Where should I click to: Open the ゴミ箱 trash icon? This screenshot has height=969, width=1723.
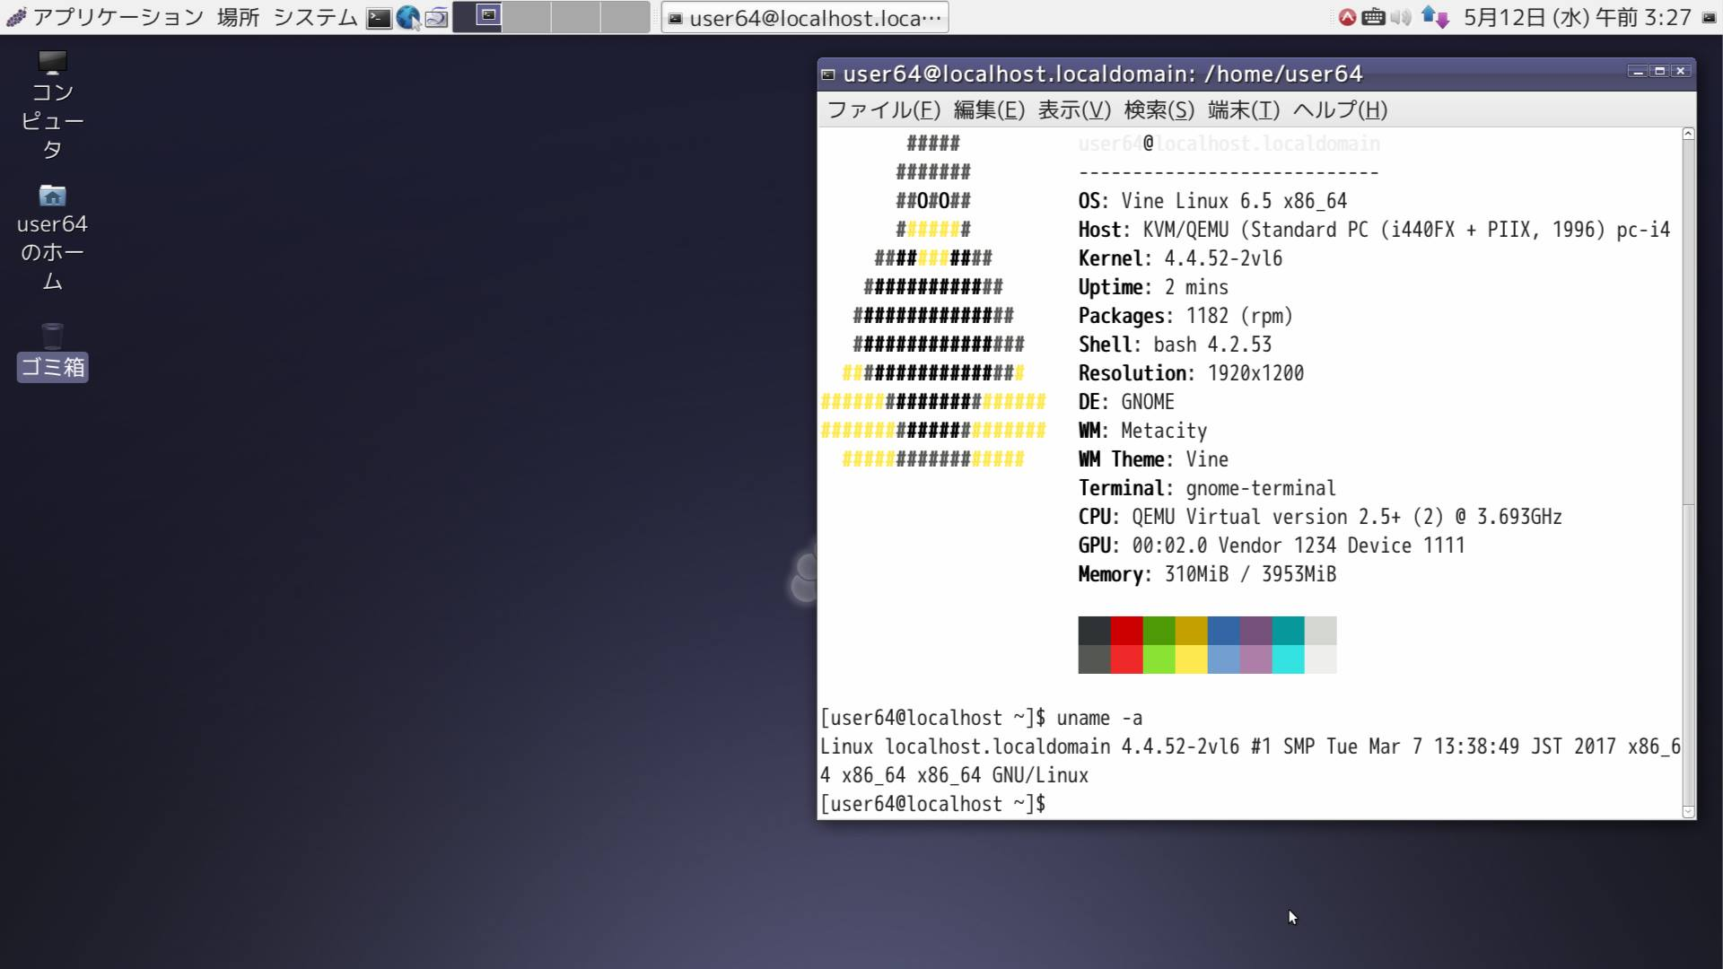tap(52, 337)
